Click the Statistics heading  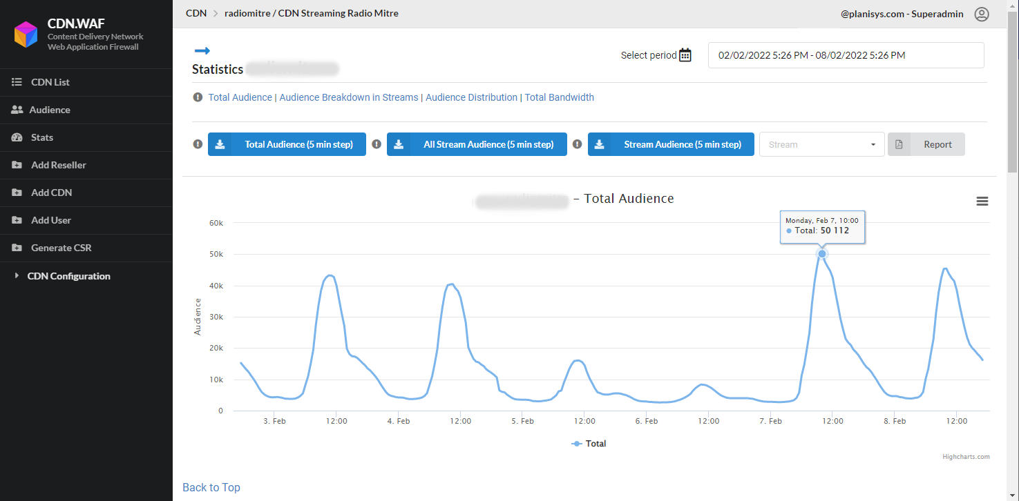point(218,69)
